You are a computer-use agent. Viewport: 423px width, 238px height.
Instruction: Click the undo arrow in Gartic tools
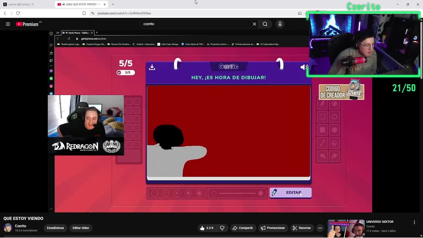click(323, 156)
